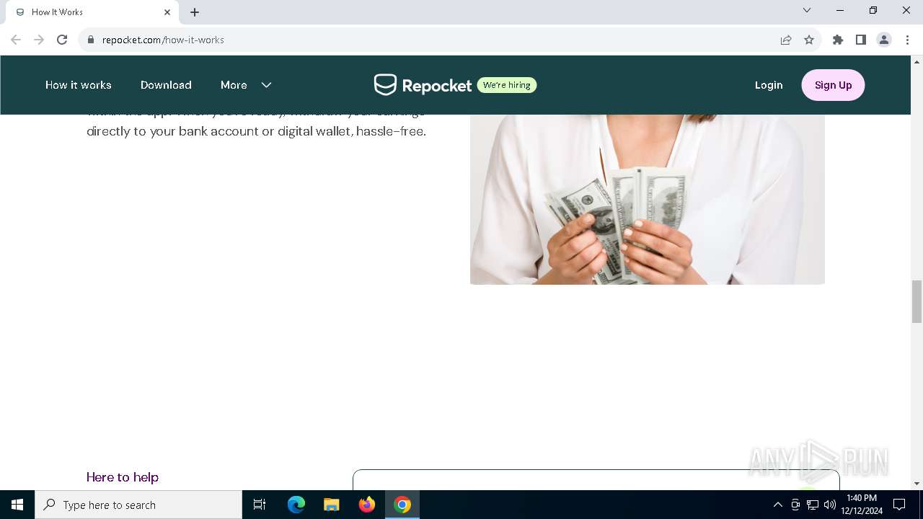The image size is (923, 519).
Task: Launch Firefox from the taskbar
Action: [367, 505]
